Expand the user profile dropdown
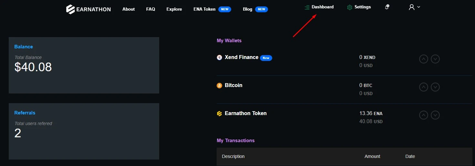The image size is (475, 166). click(x=414, y=7)
